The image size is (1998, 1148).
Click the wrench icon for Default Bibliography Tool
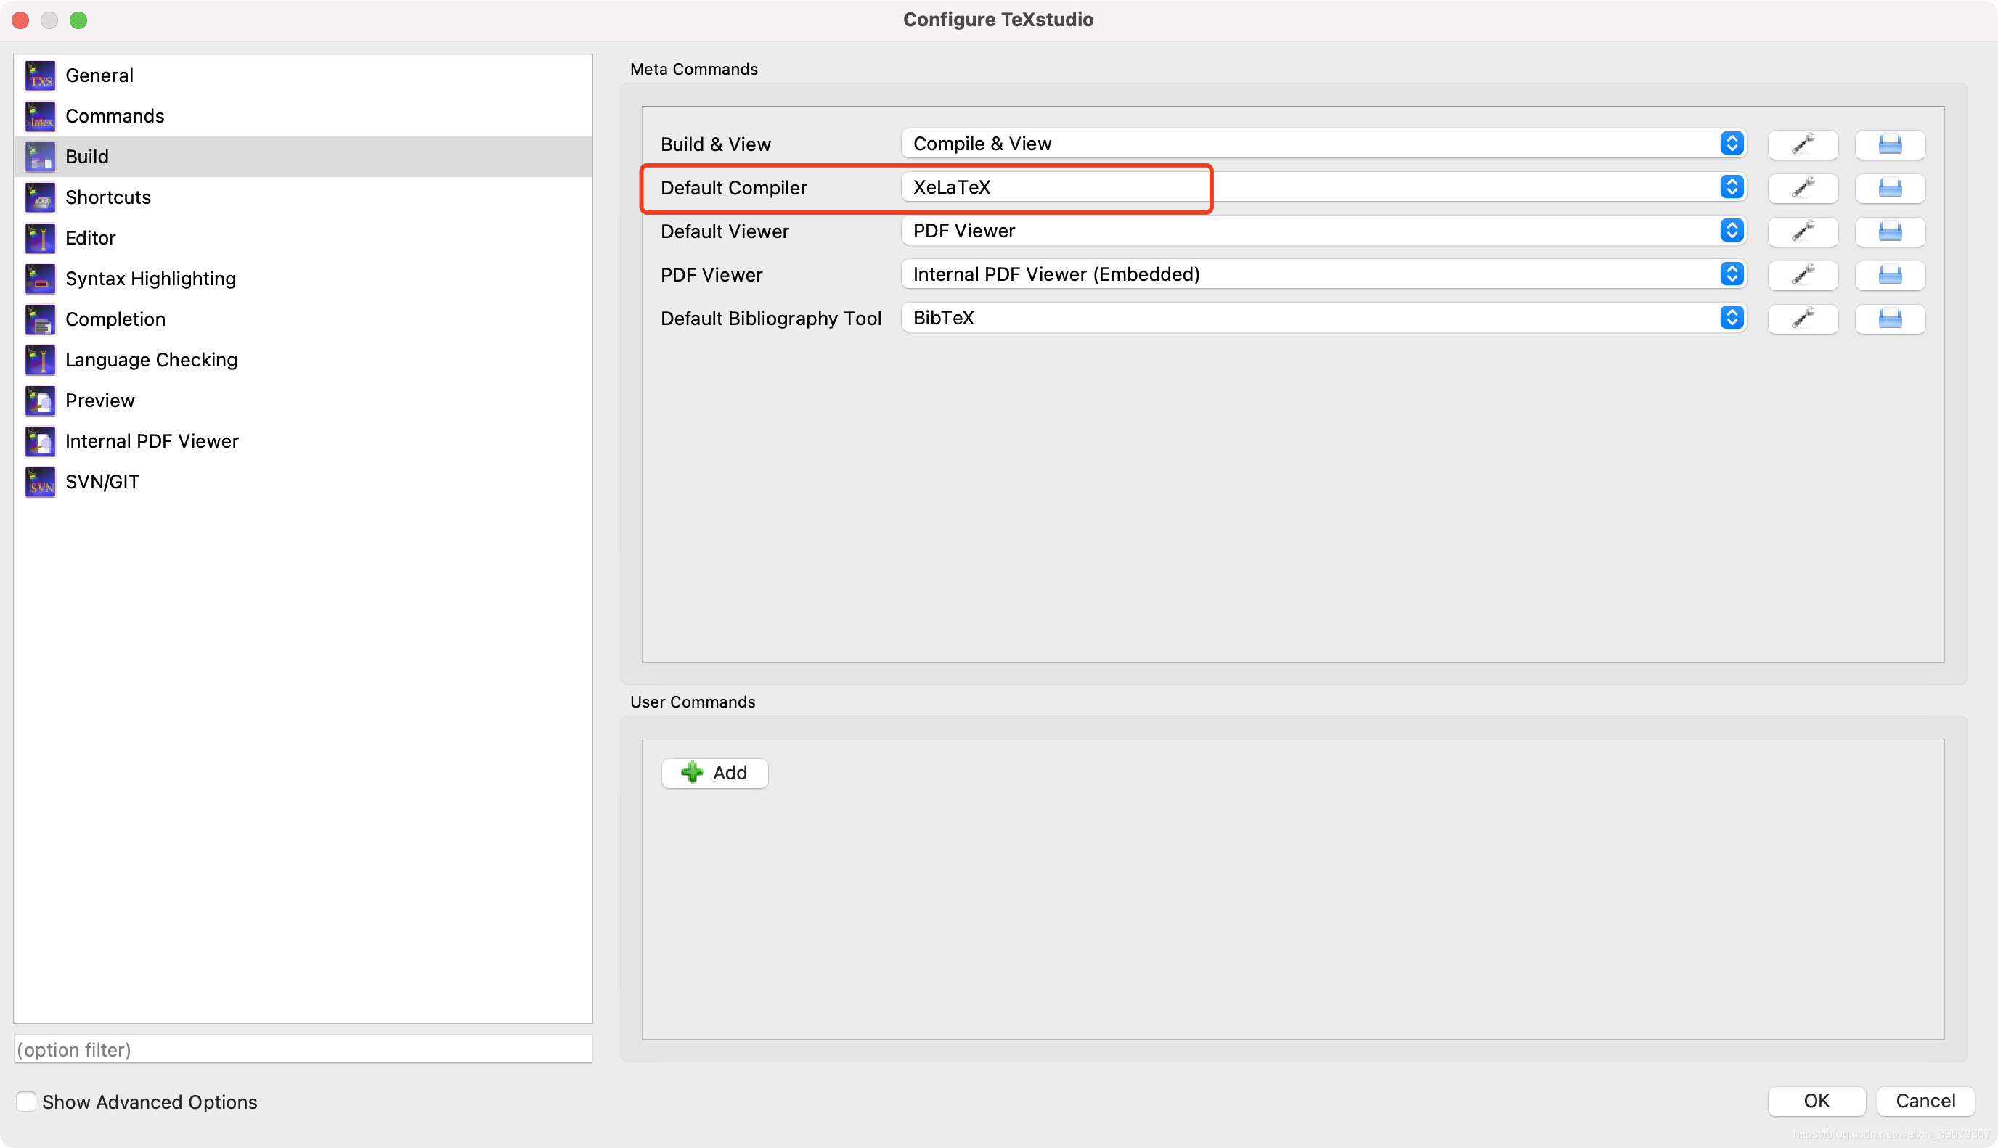(x=1803, y=318)
